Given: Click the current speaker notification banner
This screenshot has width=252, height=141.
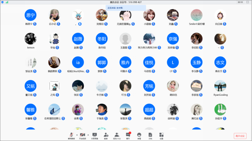Looking at the screenshot, I should click(126, 8).
